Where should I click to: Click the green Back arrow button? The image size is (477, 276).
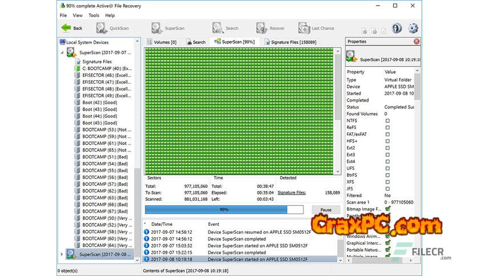click(72, 29)
